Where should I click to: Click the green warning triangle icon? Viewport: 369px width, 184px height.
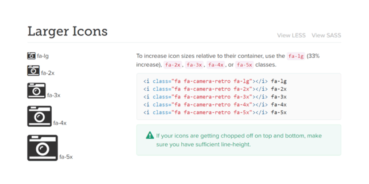tap(150, 135)
